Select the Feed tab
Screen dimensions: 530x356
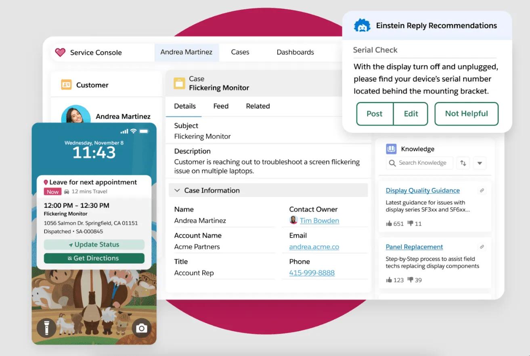pyautogui.click(x=221, y=106)
